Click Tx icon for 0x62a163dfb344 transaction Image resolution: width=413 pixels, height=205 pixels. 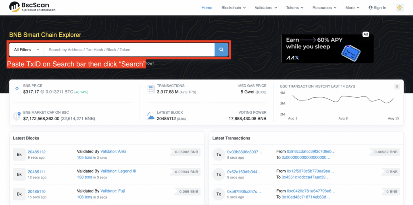coord(219,174)
